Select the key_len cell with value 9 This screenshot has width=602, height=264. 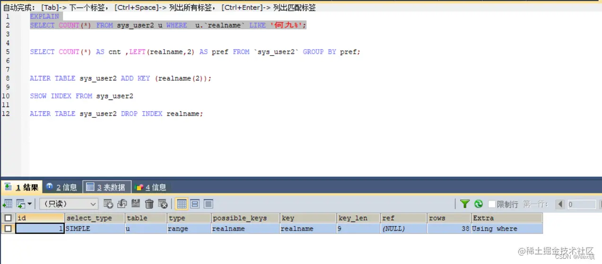point(358,229)
